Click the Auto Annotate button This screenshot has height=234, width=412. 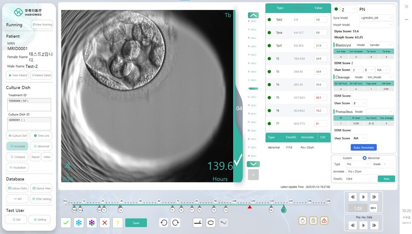point(364,147)
